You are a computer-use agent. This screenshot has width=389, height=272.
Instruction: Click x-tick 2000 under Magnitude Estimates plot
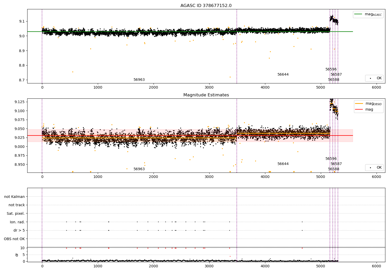[x=154, y=177]
